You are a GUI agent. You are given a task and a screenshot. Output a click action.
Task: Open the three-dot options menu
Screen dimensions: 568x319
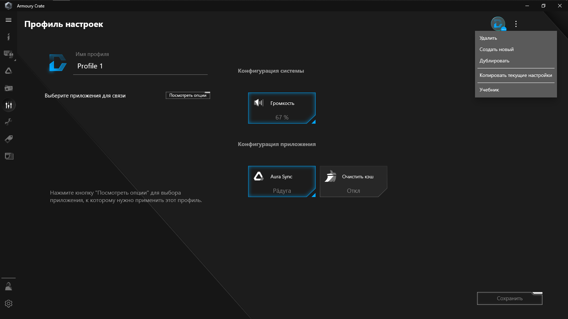(516, 24)
